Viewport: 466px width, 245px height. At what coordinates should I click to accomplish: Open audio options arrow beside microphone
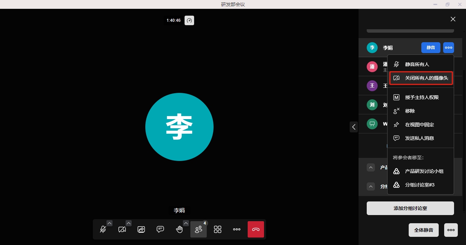click(110, 223)
